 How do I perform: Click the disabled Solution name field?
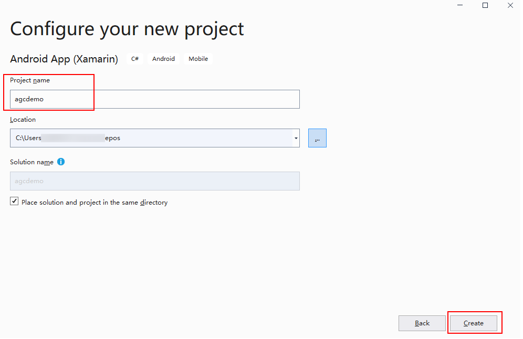pos(154,181)
